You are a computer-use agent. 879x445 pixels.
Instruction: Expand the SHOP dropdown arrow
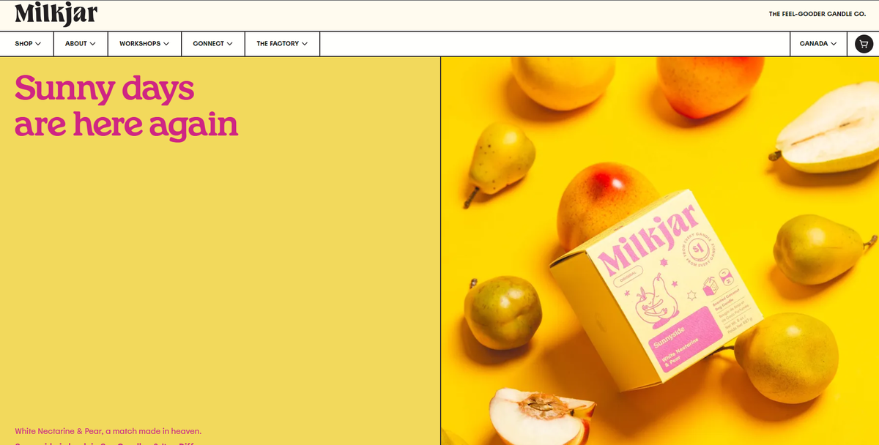click(x=37, y=44)
